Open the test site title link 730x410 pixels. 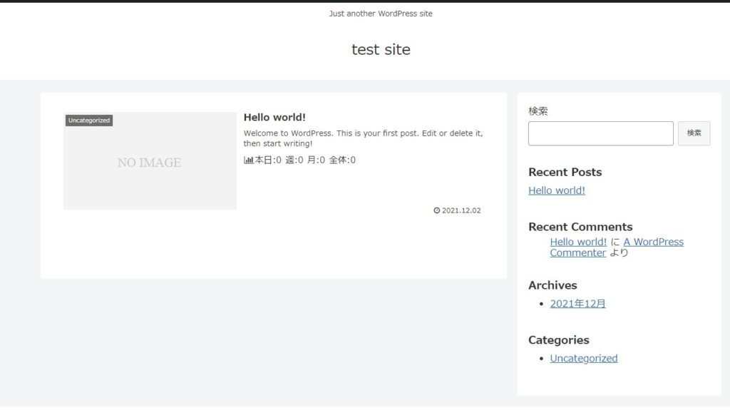pyautogui.click(x=381, y=49)
